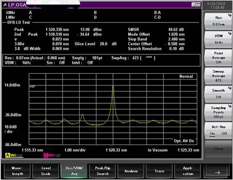Open the Analysis menu
The height and width of the screenshot is (180, 233).
(131, 171)
